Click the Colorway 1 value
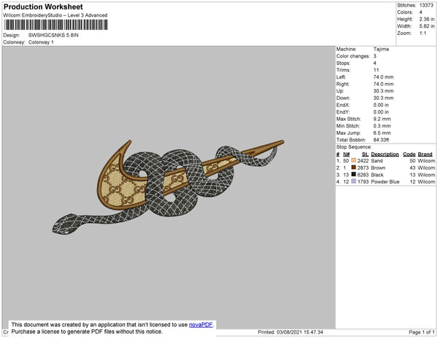The width and height of the screenshot is (438, 338). 41,42
